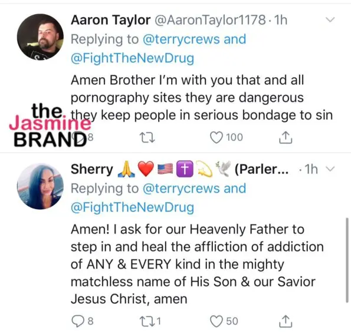Click the Sherry display name

pos(92,169)
